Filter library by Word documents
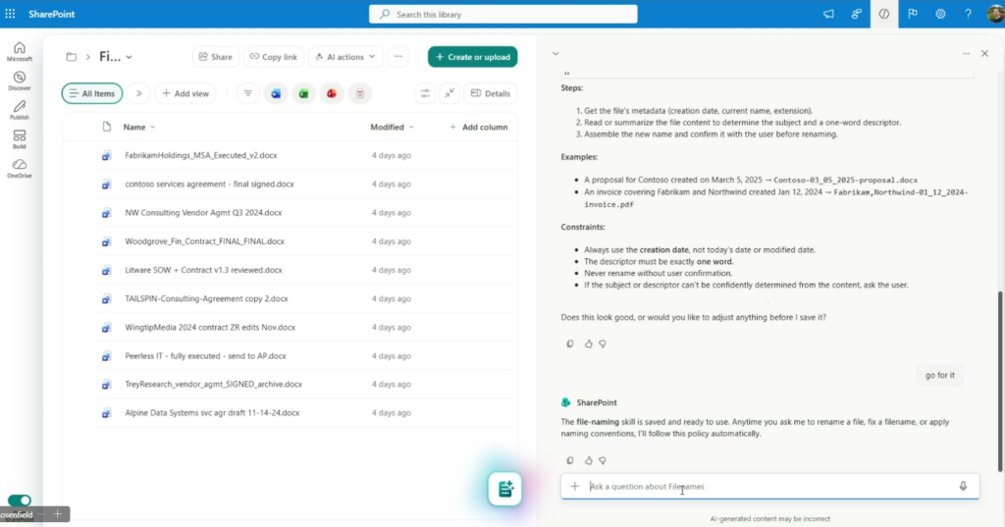This screenshot has width=1005, height=527. click(x=276, y=93)
